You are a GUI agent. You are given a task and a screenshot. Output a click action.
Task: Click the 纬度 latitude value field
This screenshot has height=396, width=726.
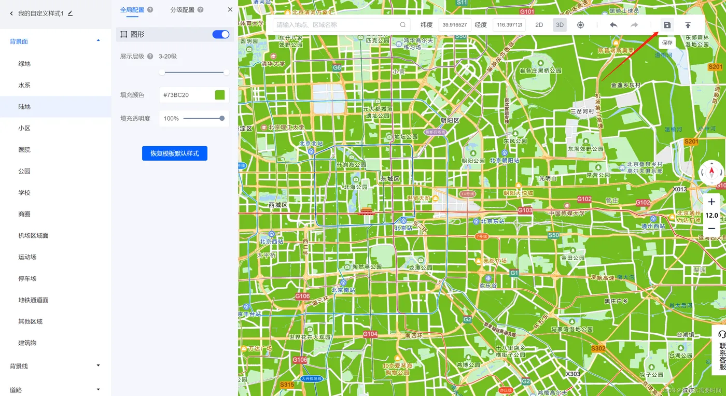455,25
